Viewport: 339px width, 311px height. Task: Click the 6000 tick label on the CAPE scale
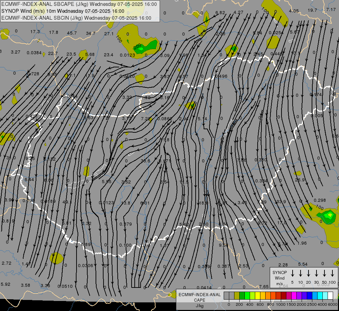[x=333, y=304]
